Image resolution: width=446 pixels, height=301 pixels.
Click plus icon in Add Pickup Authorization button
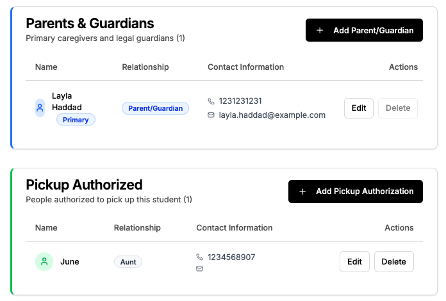click(302, 191)
